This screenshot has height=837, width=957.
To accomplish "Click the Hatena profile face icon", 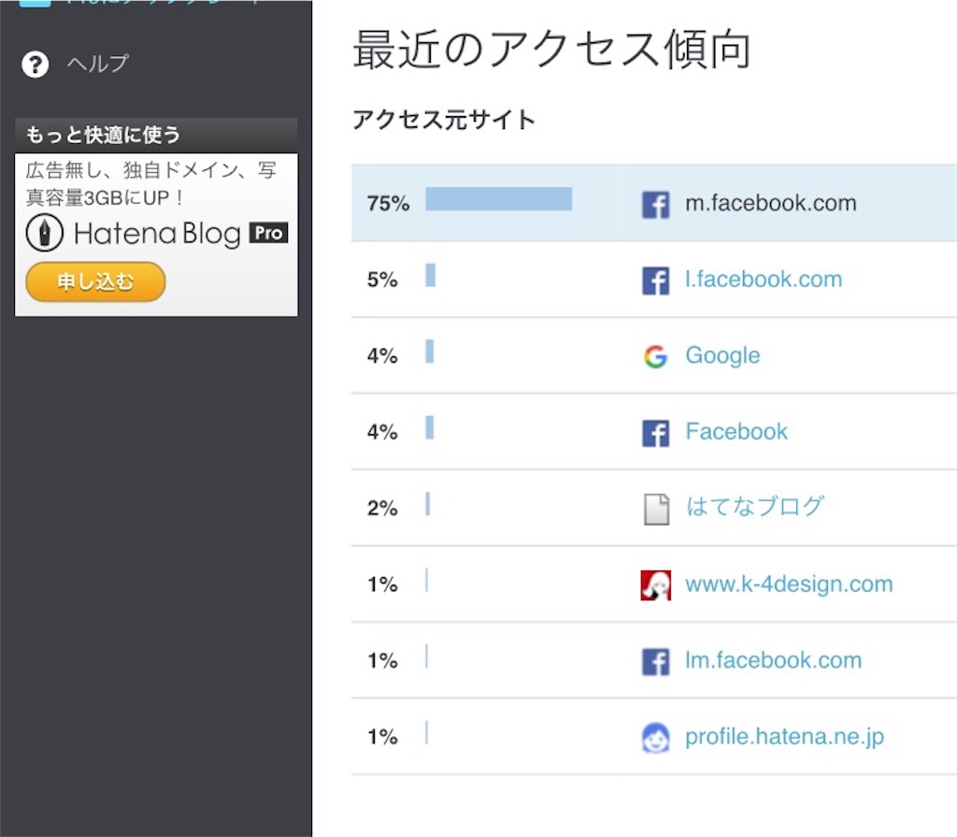I will click(x=655, y=738).
